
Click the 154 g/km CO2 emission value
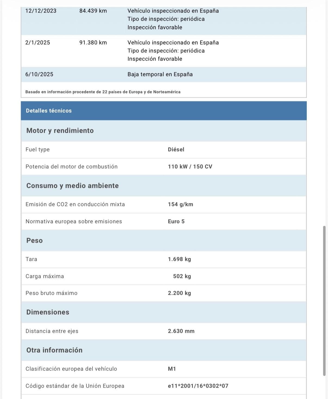pyautogui.click(x=180, y=204)
